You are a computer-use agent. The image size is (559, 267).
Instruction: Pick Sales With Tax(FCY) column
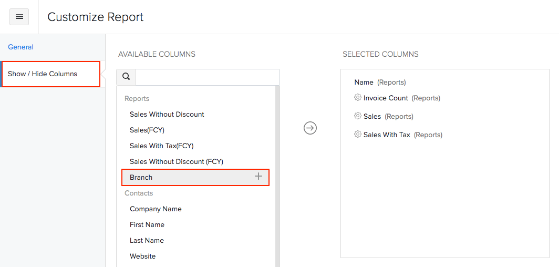click(x=162, y=146)
